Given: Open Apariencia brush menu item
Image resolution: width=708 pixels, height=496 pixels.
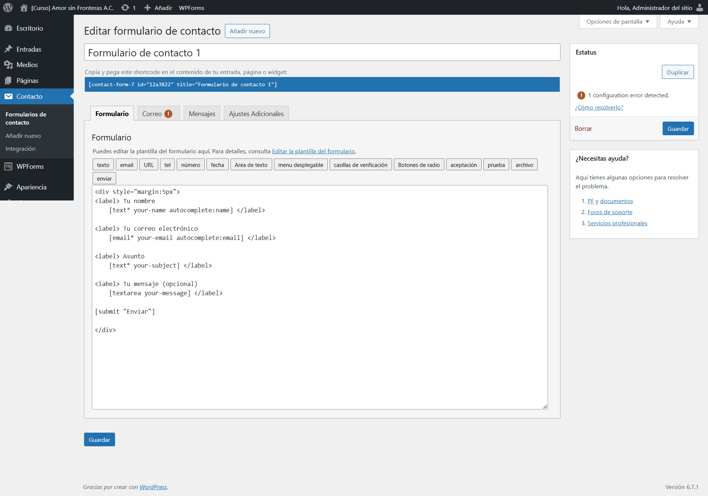Looking at the screenshot, I should click(x=31, y=187).
